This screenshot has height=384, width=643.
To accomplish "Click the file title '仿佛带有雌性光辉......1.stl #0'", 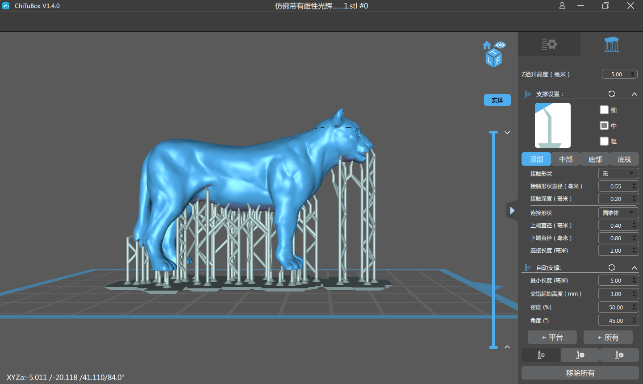I will click(x=321, y=6).
